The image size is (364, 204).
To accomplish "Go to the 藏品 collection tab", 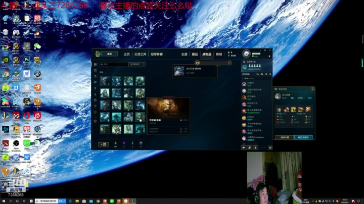I will pos(195,54).
